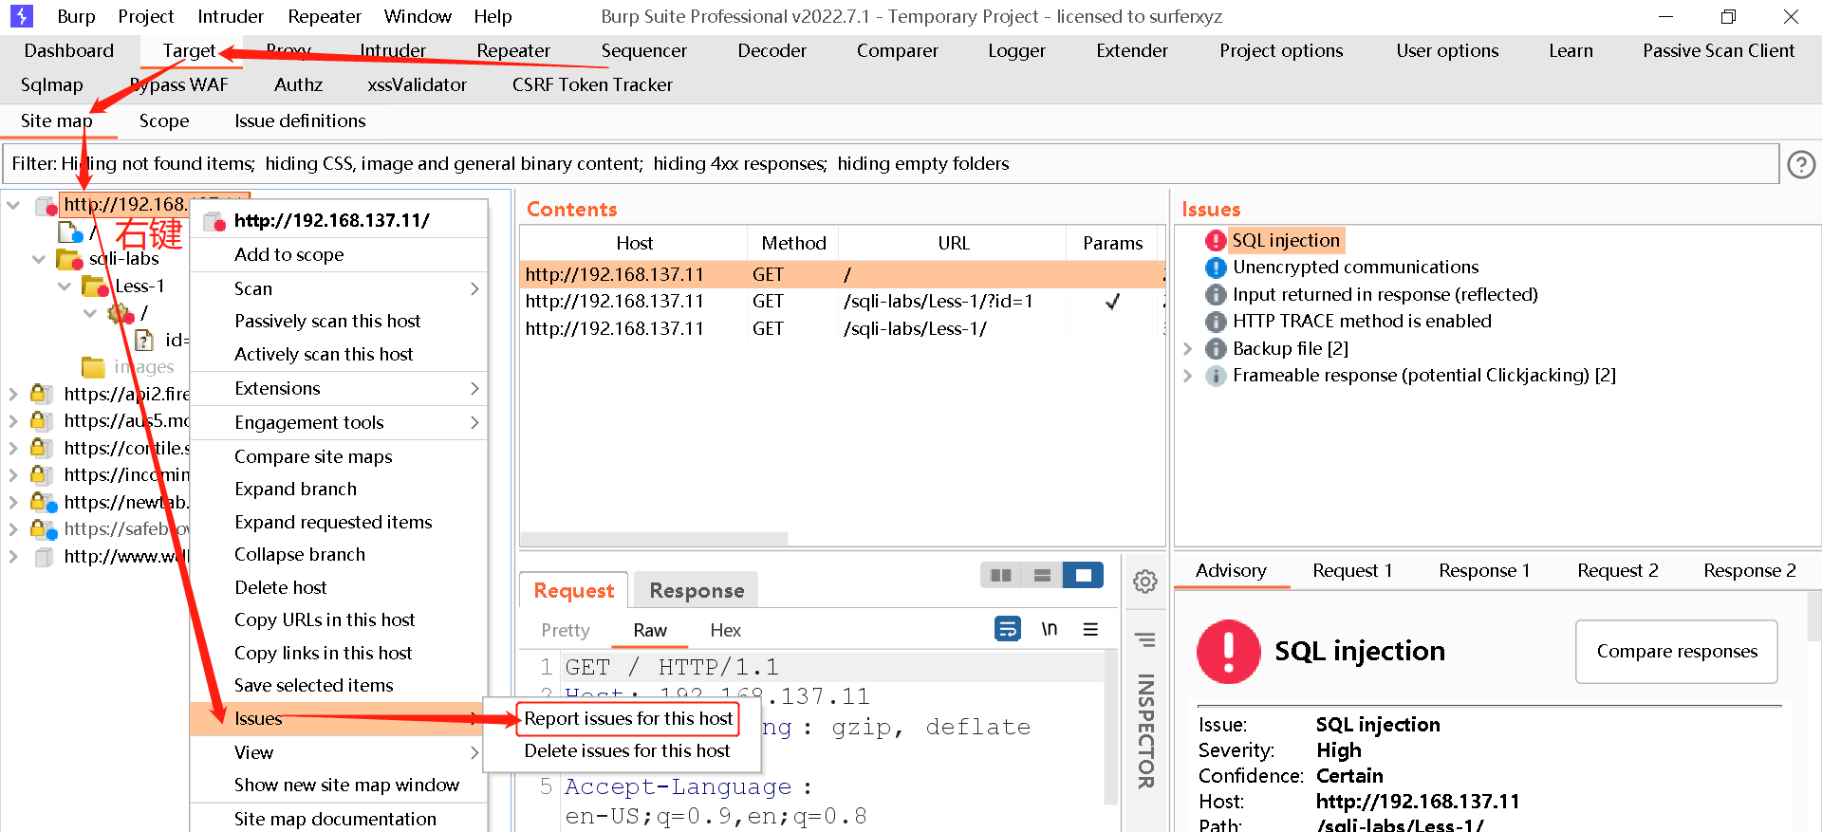This screenshot has height=832, width=1822.
Task: Collapse the sqli-labs tree node
Action: click(x=39, y=259)
